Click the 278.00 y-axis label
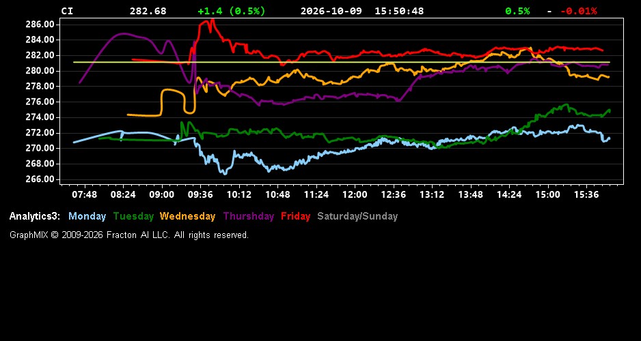641x341 pixels. 40,87
